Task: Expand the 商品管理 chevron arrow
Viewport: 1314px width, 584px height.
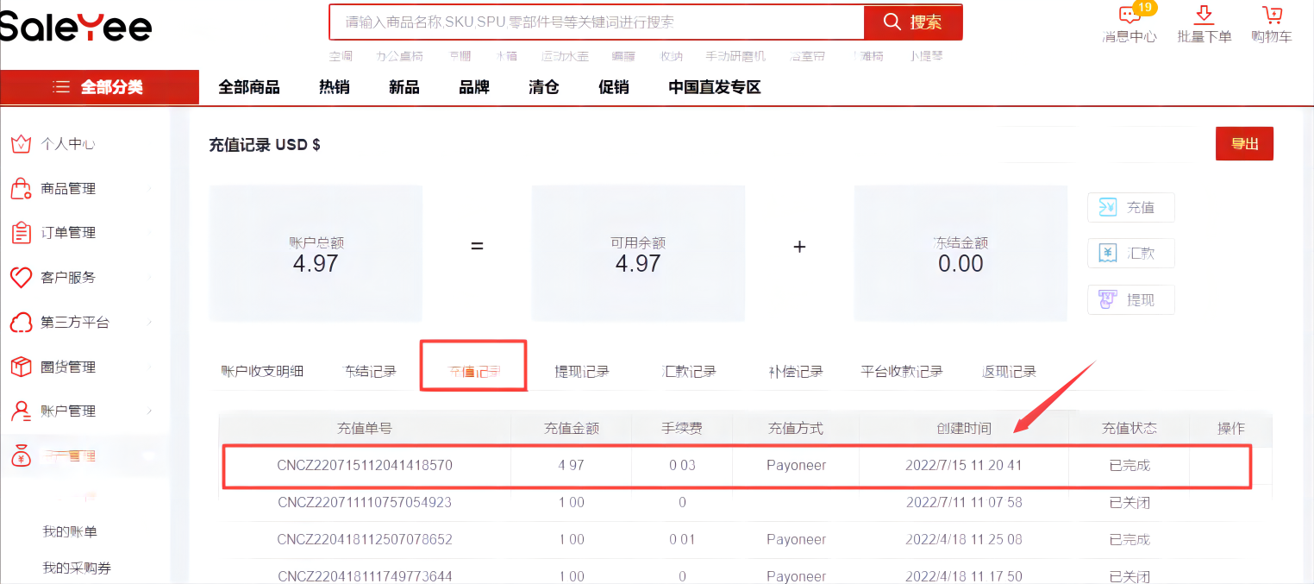Action: 149,189
